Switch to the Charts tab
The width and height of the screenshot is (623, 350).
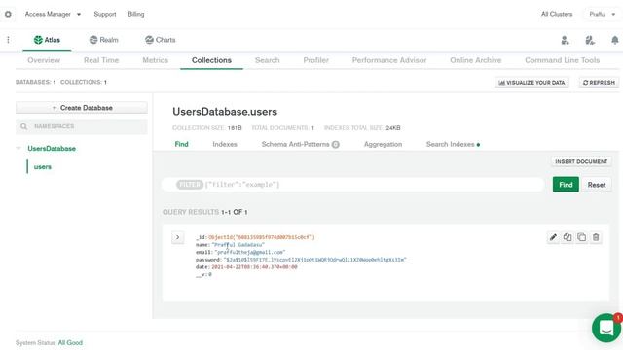pos(160,40)
